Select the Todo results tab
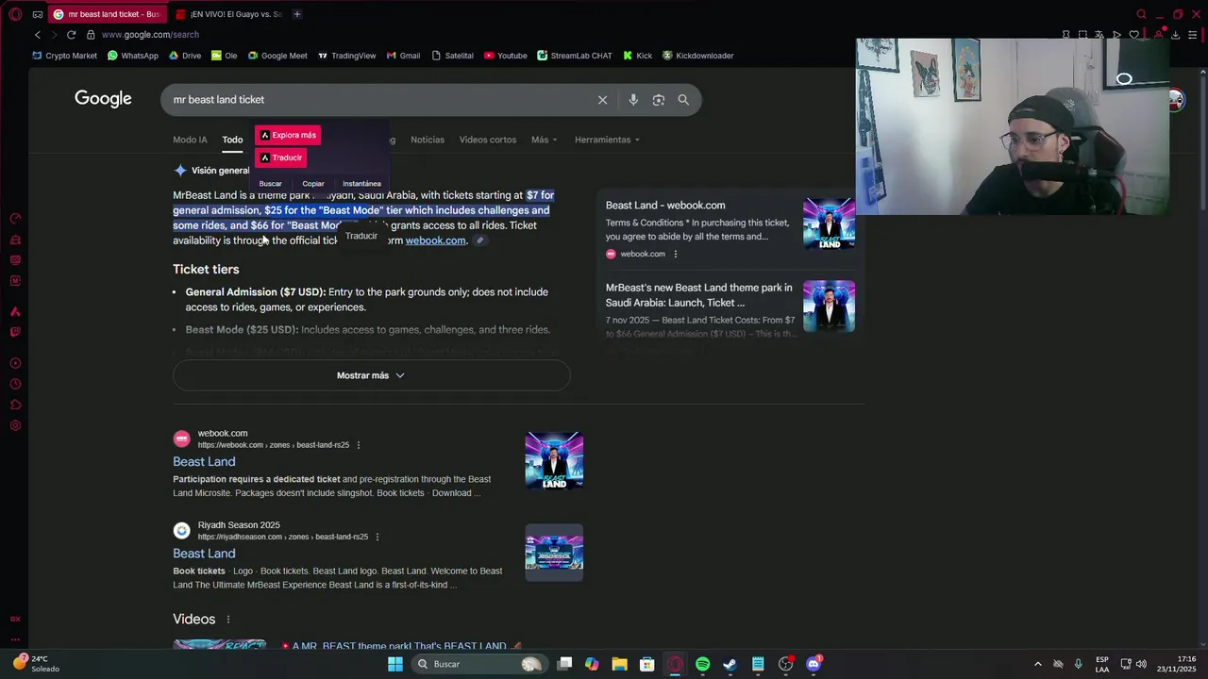This screenshot has height=679, width=1208. [x=232, y=140]
